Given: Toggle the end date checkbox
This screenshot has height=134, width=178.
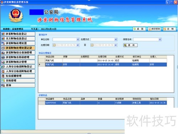Looking at the screenshot, I should (92, 45).
